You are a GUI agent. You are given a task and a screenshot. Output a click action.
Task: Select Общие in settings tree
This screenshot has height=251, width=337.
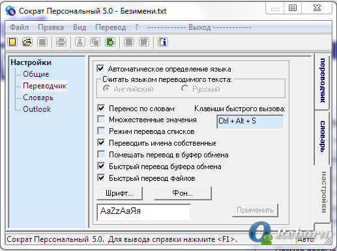(36, 74)
